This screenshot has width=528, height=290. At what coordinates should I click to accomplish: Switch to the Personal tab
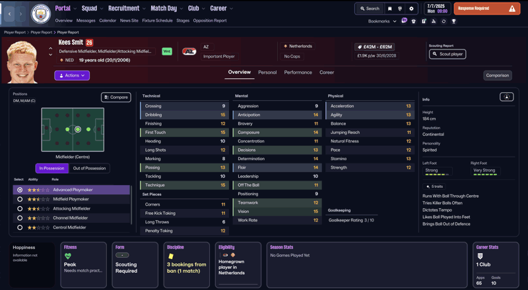coord(267,72)
